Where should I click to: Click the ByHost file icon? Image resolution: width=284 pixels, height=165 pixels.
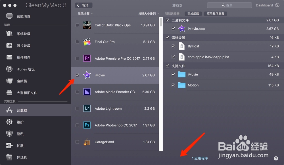181,46
